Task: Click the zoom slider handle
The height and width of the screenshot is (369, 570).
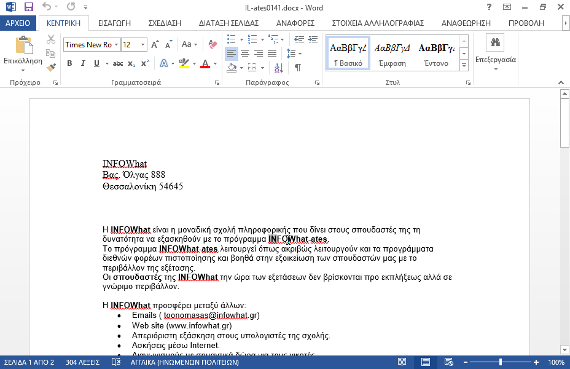Action: tap(501, 362)
